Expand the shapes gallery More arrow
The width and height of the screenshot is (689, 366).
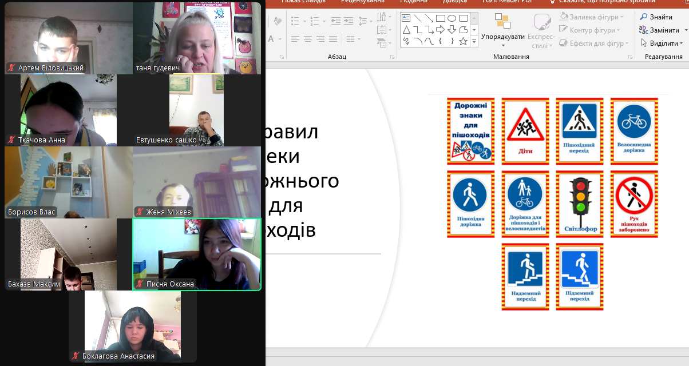coord(474,41)
